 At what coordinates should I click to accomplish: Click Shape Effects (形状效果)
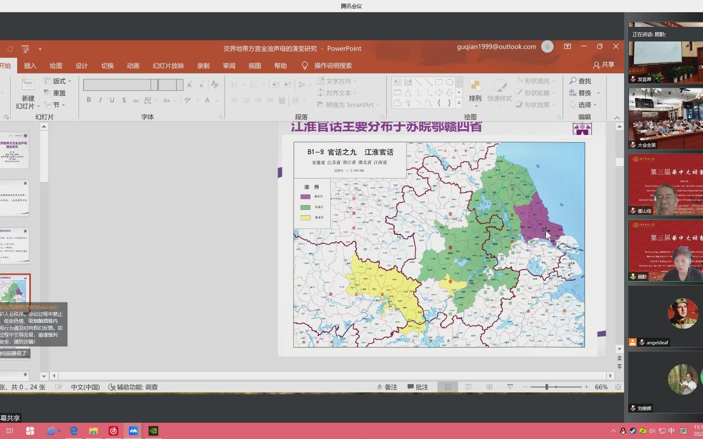point(535,104)
